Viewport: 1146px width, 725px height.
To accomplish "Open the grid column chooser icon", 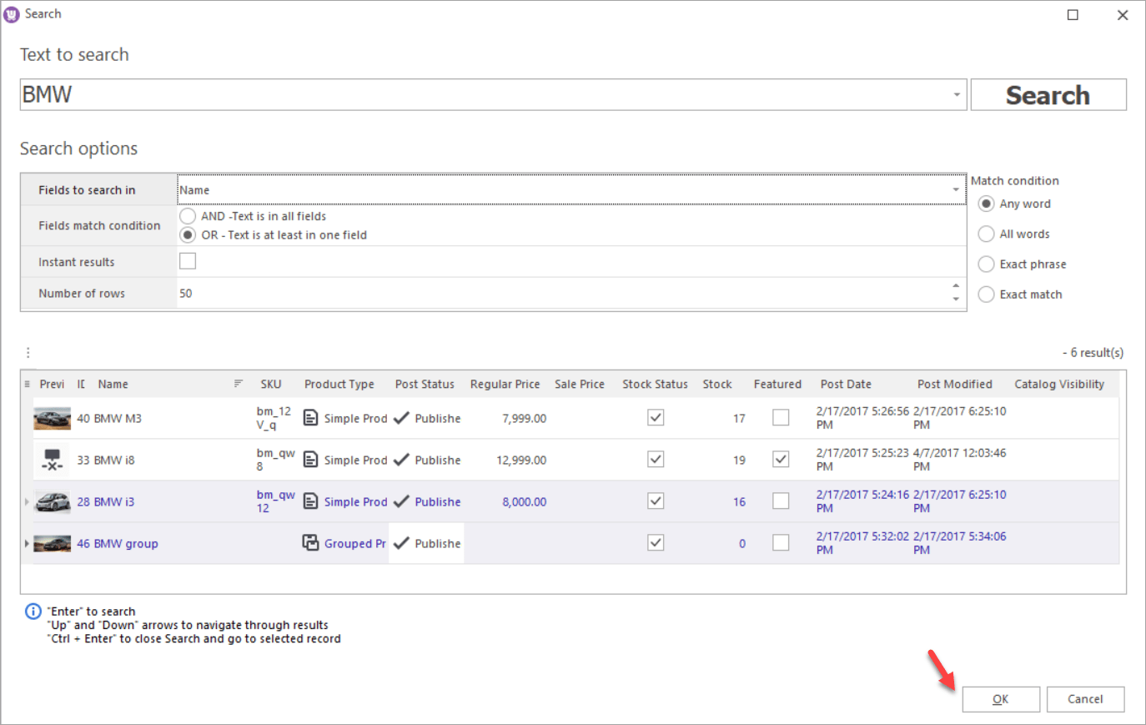I will 27,384.
